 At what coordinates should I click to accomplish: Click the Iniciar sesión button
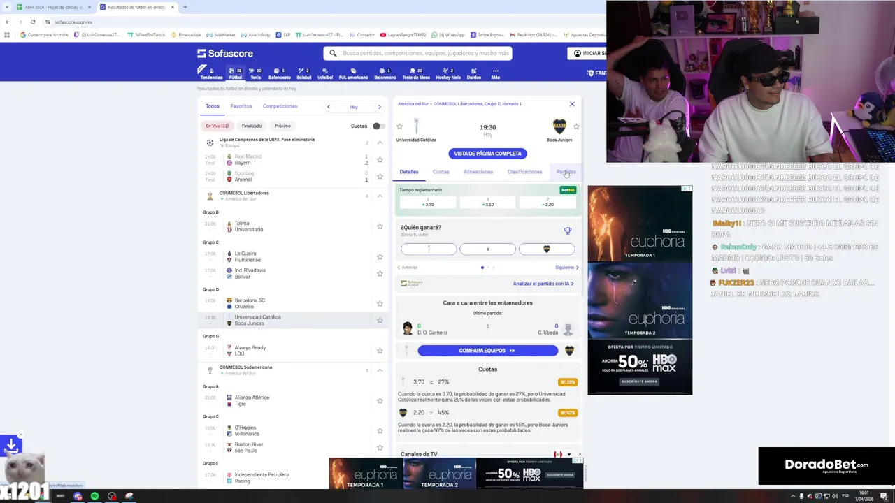pyautogui.click(x=589, y=53)
